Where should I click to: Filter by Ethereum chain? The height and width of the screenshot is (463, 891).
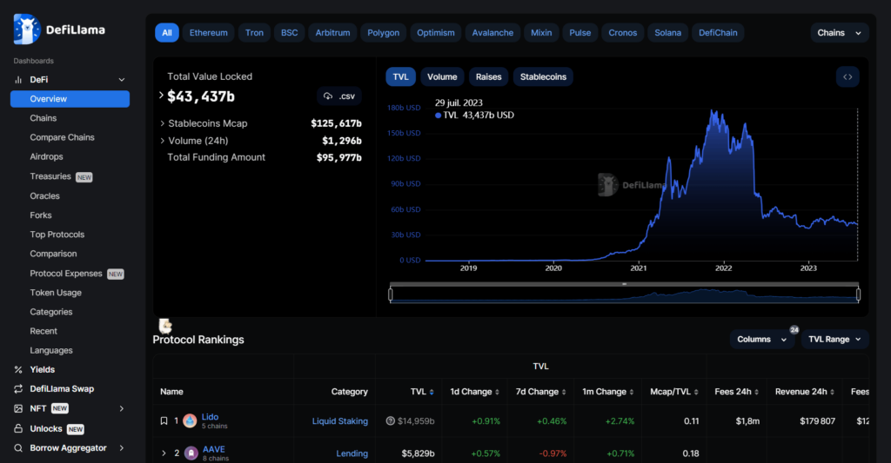(x=209, y=33)
